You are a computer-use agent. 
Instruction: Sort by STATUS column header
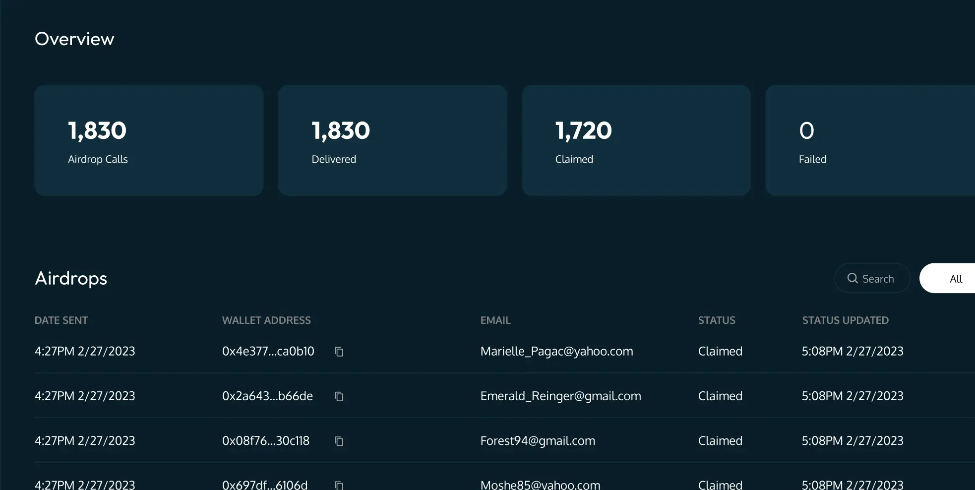tap(717, 320)
